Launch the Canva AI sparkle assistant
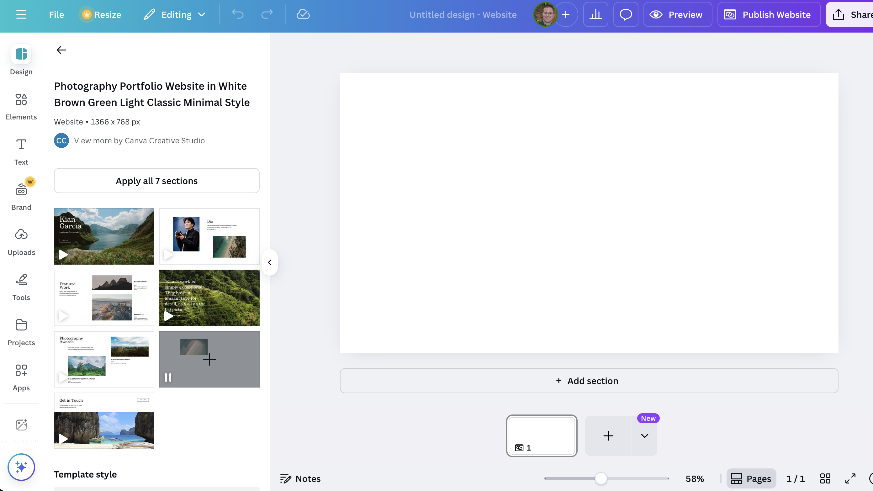The image size is (873, 491). (x=21, y=467)
